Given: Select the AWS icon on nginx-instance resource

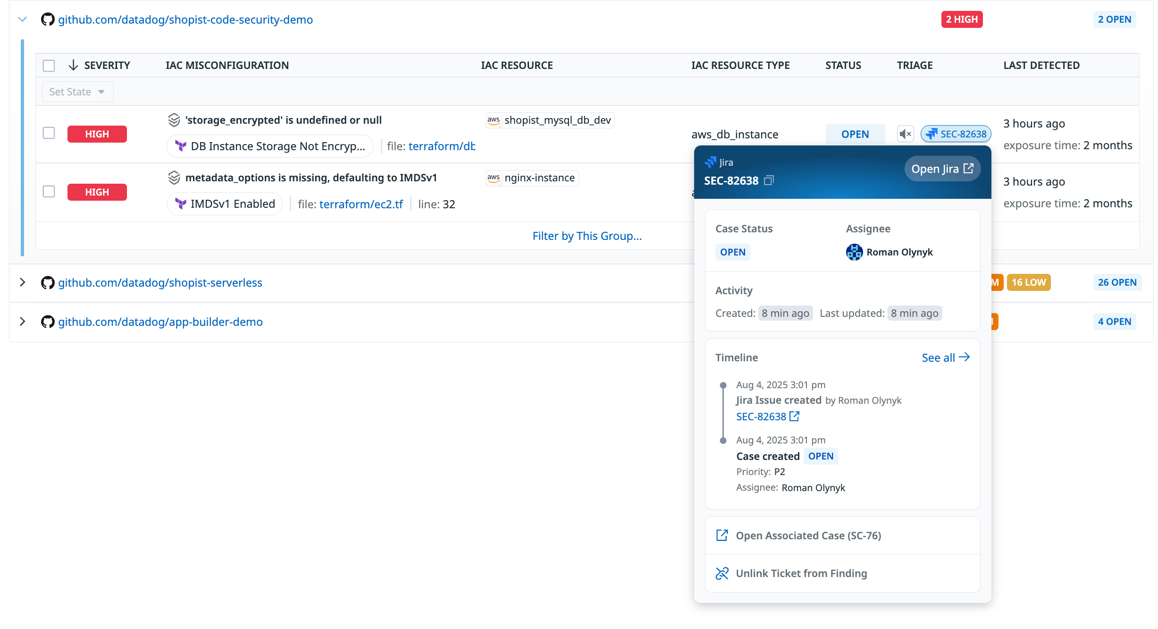Looking at the screenshot, I should click(494, 178).
